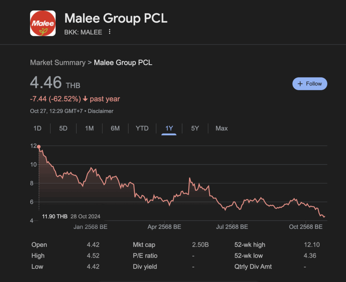Click the Disclaimer link
Screen dimensions: 346x282
pyautogui.click(x=100, y=111)
